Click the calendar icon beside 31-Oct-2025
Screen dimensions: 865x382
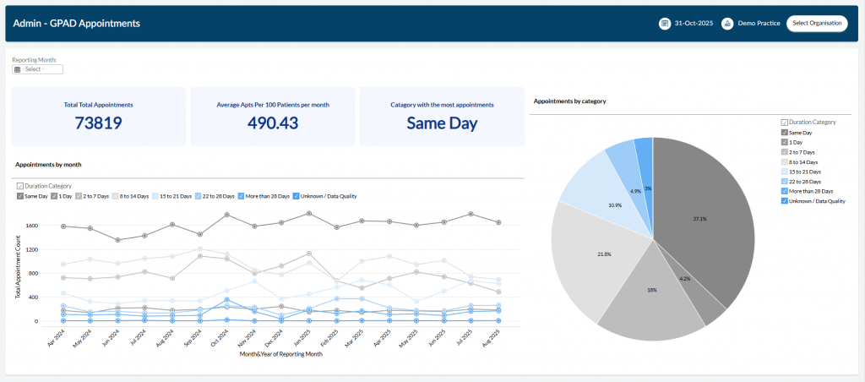tap(664, 24)
